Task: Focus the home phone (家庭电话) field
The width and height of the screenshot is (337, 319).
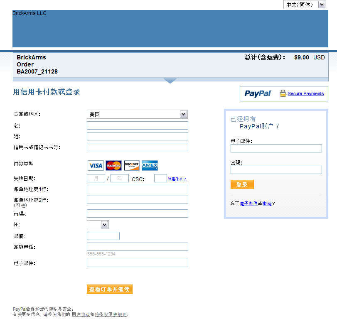Action: (x=138, y=247)
